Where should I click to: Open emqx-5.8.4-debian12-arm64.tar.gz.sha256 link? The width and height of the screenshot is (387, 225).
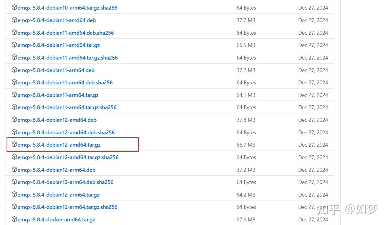pyautogui.click(x=67, y=207)
